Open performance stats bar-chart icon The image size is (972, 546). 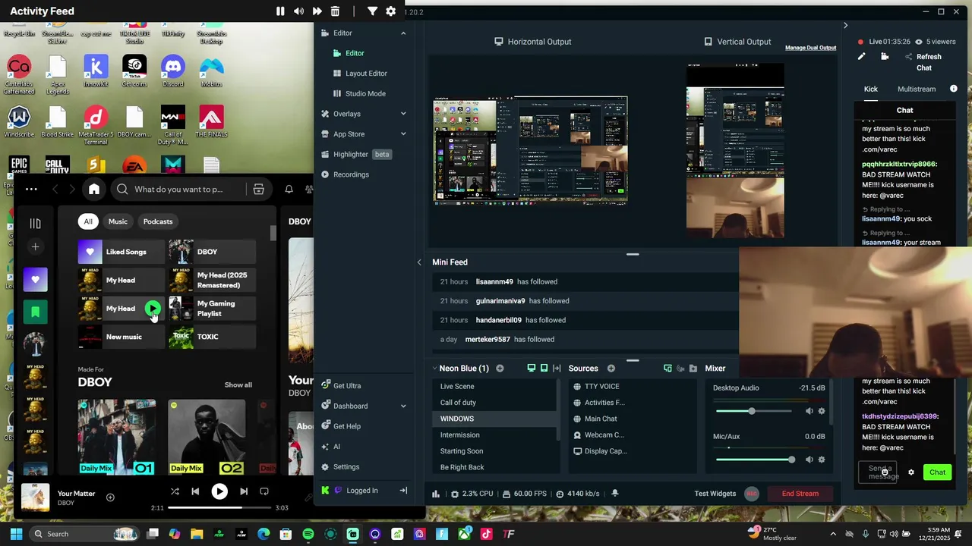click(436, 494)
